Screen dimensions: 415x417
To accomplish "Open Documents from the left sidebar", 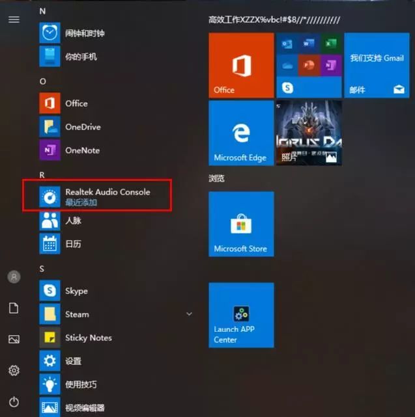I will [14, 308].
